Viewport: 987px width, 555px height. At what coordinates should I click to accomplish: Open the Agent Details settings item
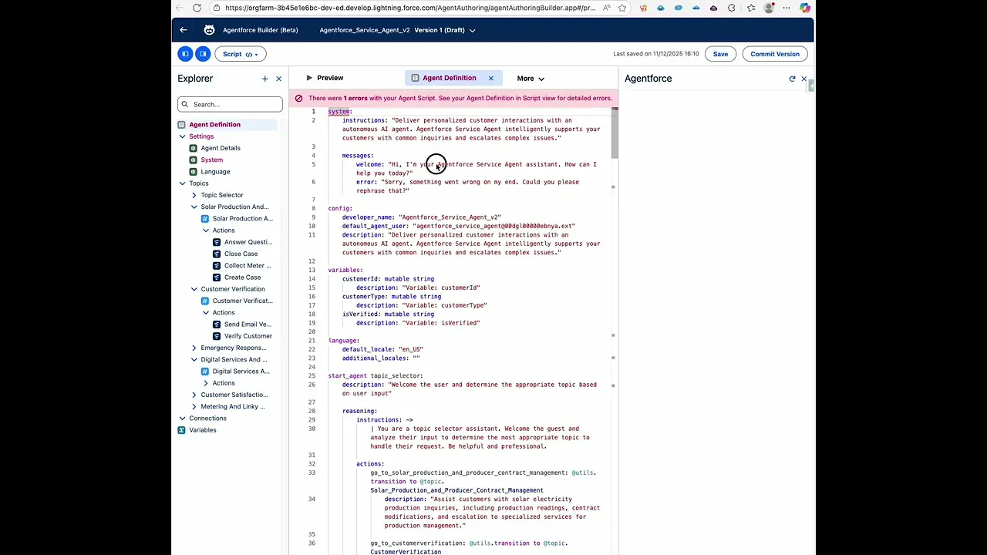(221, 148)
